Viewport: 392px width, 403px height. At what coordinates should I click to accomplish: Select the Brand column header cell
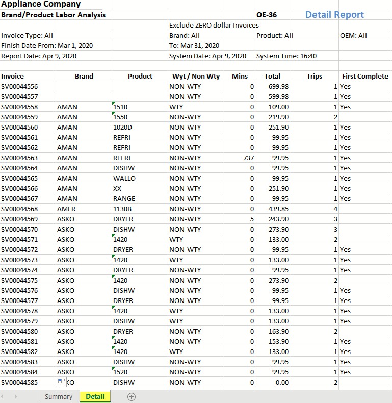coord(84,76)
